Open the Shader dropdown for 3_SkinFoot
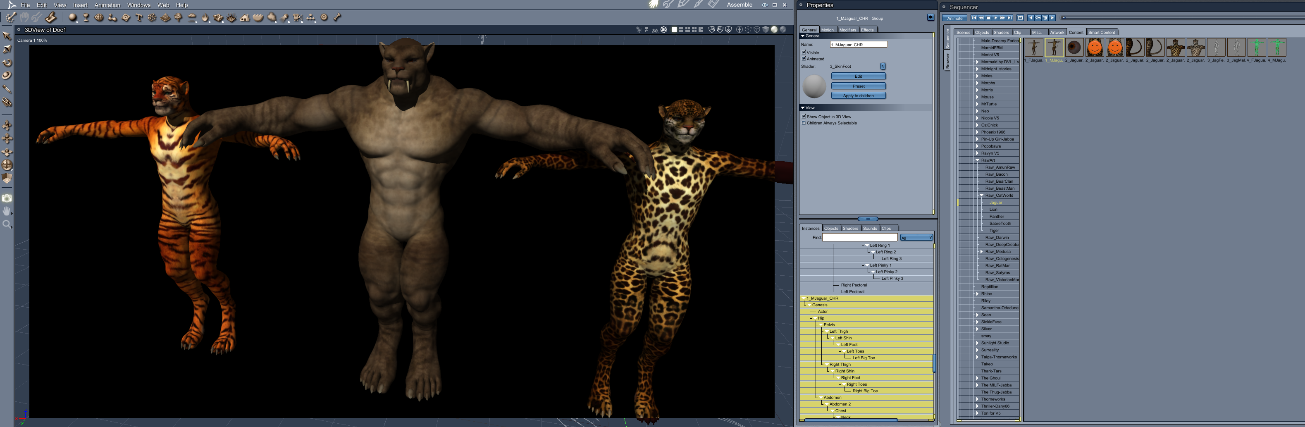Screen dimensions: 1305x427 (883, 67)
